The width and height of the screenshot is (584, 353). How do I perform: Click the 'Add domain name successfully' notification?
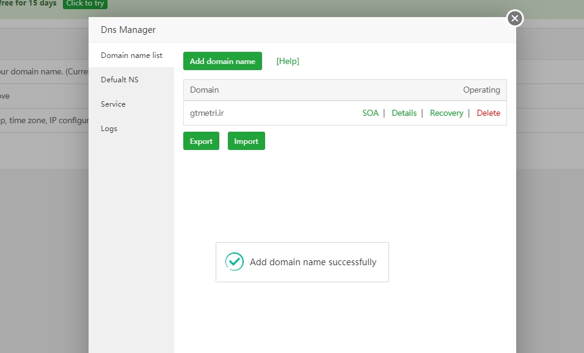[x=313, y=262]
